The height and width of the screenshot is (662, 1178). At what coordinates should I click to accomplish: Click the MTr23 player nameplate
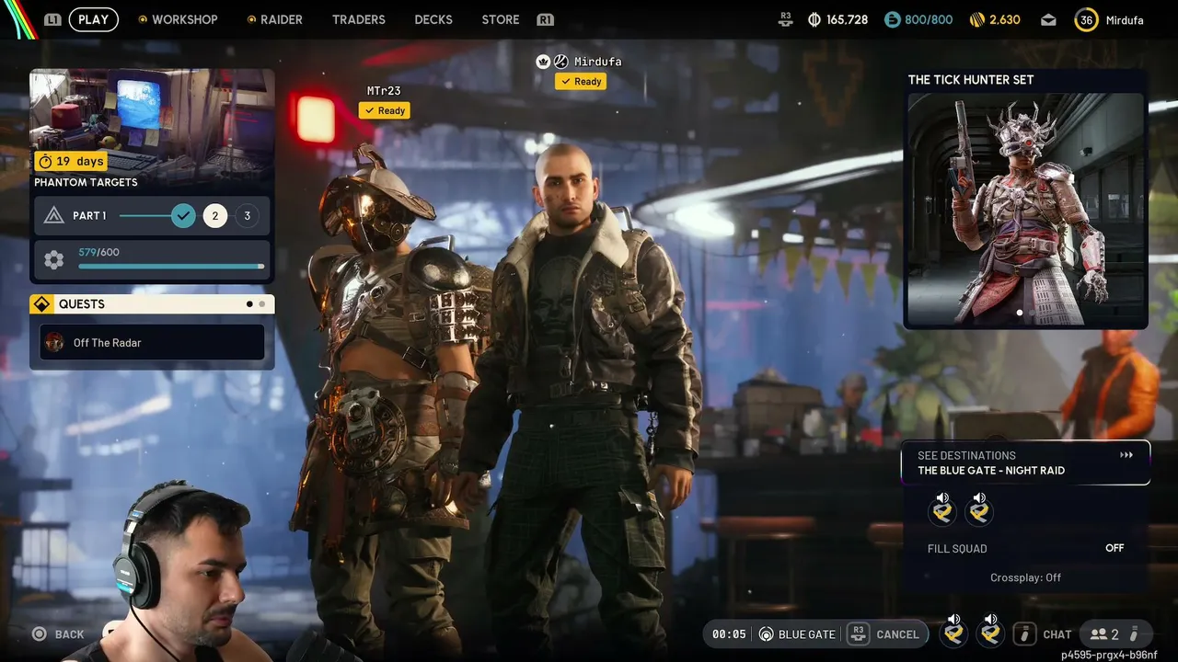click(384, 91)
